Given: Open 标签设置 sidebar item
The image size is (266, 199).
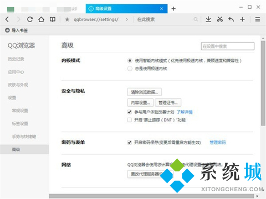Looking at the screenshot, I should [x=20, y=123].
